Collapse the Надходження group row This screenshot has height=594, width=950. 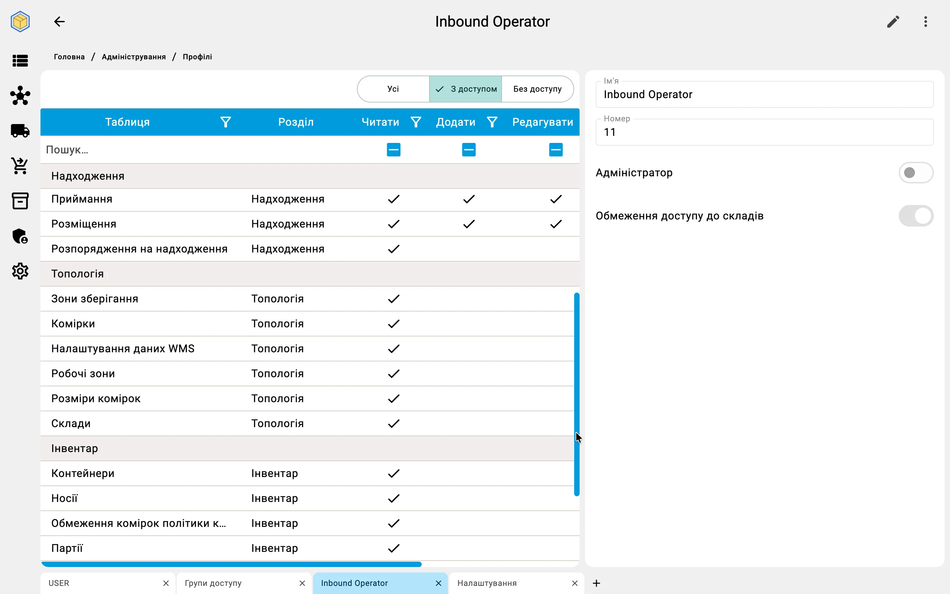[310, 176]
